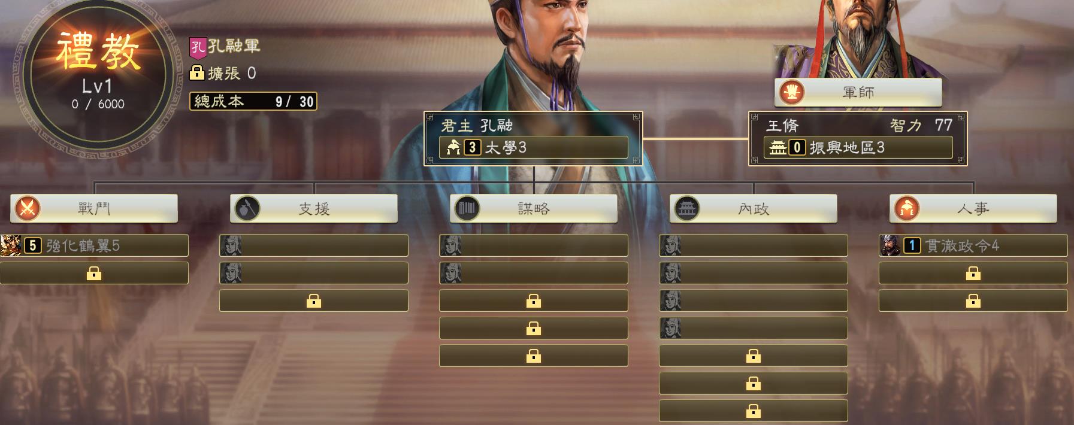Open the strategist's 振興地區3 policy slot
1074x425 pixels.
click(858, 147)
